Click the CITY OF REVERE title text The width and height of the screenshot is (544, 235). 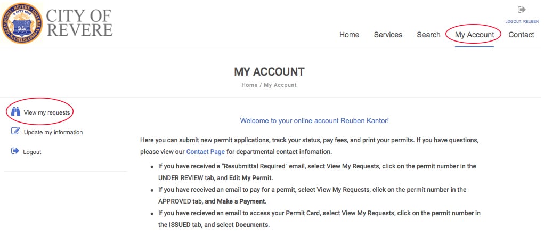(79, 23)
